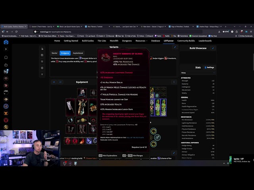The height and width of the screenshot is (190, 254).
Task: Select the belt equipment slot
Action: 82,120
